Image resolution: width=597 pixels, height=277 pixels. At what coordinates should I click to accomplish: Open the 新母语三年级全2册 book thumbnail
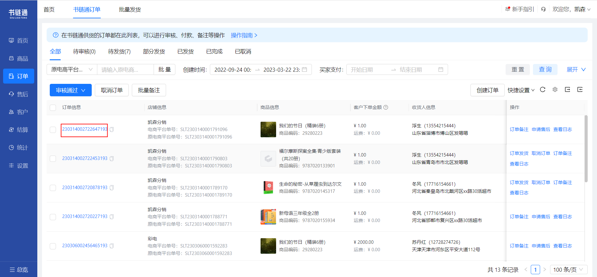(x=268, y=217)
